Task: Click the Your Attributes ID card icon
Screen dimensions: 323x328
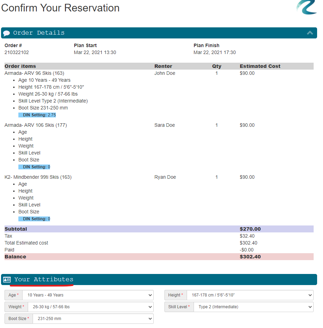Action: click(x=7, y=280)
